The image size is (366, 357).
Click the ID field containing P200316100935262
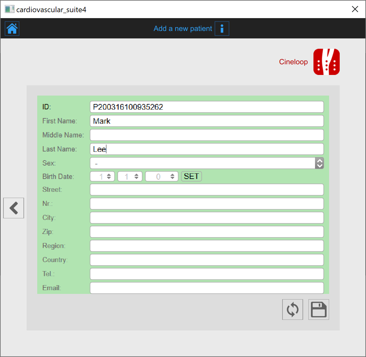pos(206,107)
